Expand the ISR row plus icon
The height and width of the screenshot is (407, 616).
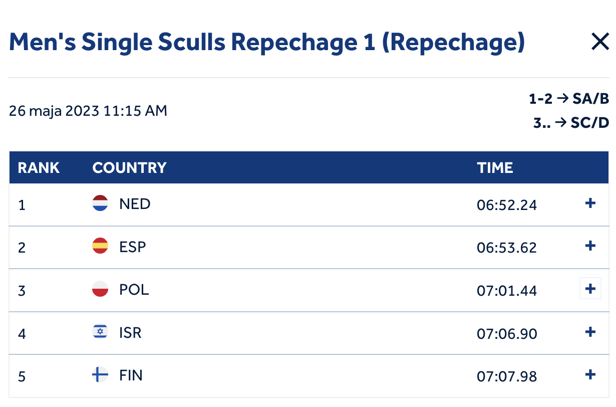590,332
